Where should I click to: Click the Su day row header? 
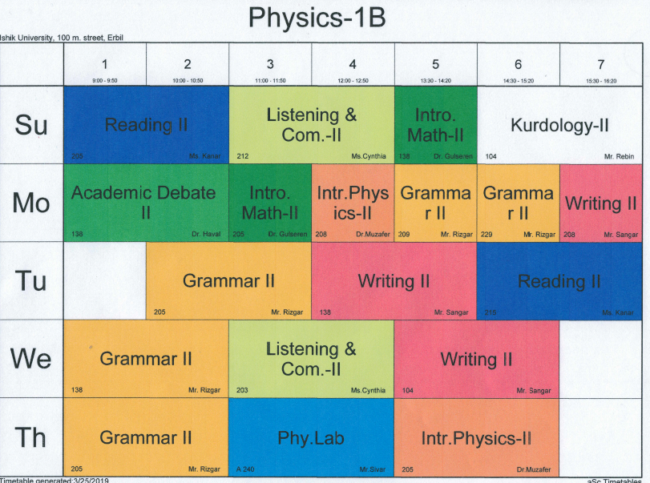(x=32, y=125)
